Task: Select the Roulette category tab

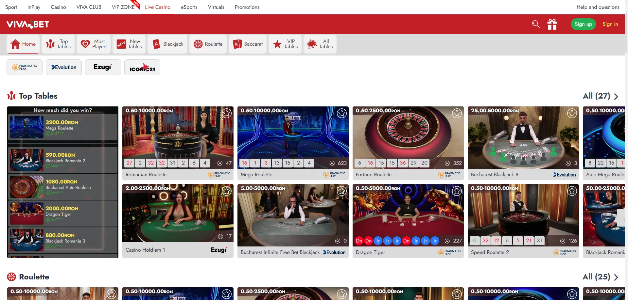Action: pyautogui.click(x=208, y=44)
